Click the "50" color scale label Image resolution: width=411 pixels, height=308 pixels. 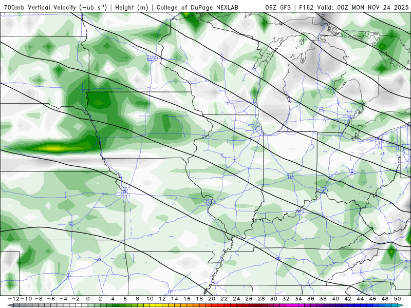[397, 299]
